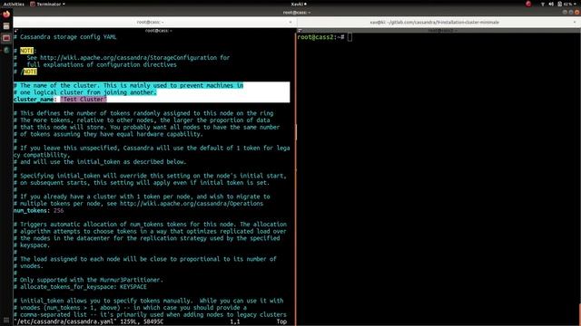Click the vim 'Top' scroll indicator

pos(281,322)
